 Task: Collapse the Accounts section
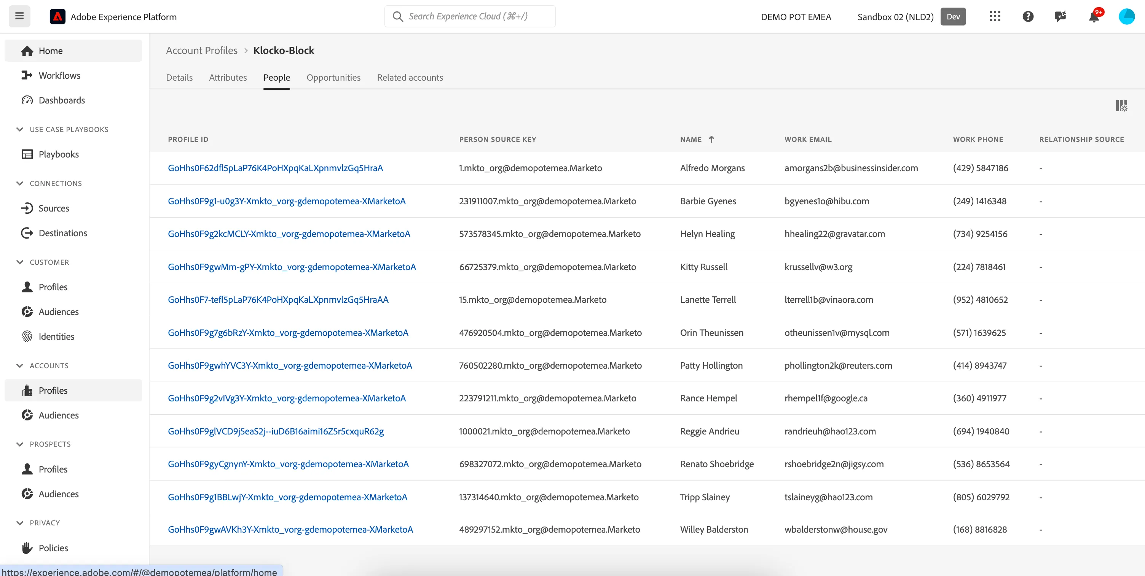[x=19, y=366]
